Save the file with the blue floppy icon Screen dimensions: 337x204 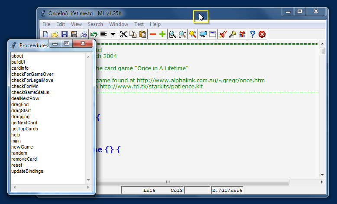(x=65, y=34)
